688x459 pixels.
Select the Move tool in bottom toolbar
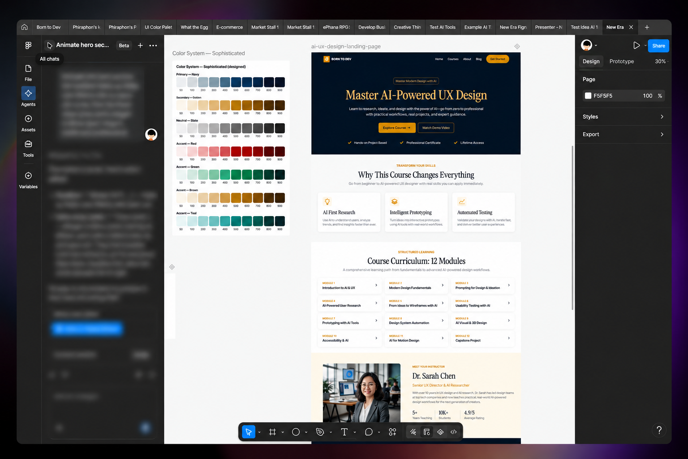click(248, 432)
